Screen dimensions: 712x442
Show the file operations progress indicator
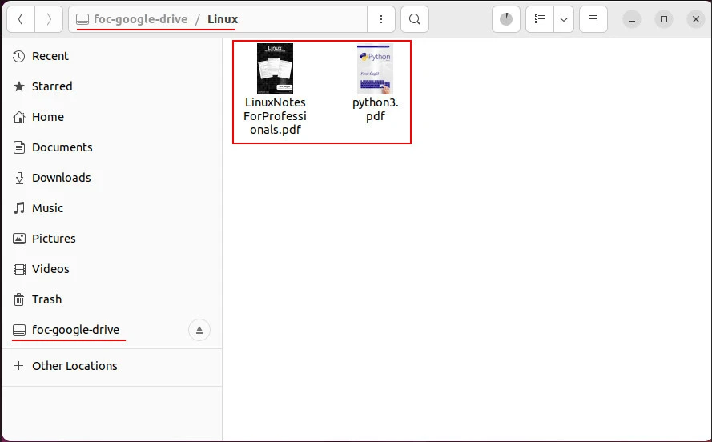pos(506,19)
